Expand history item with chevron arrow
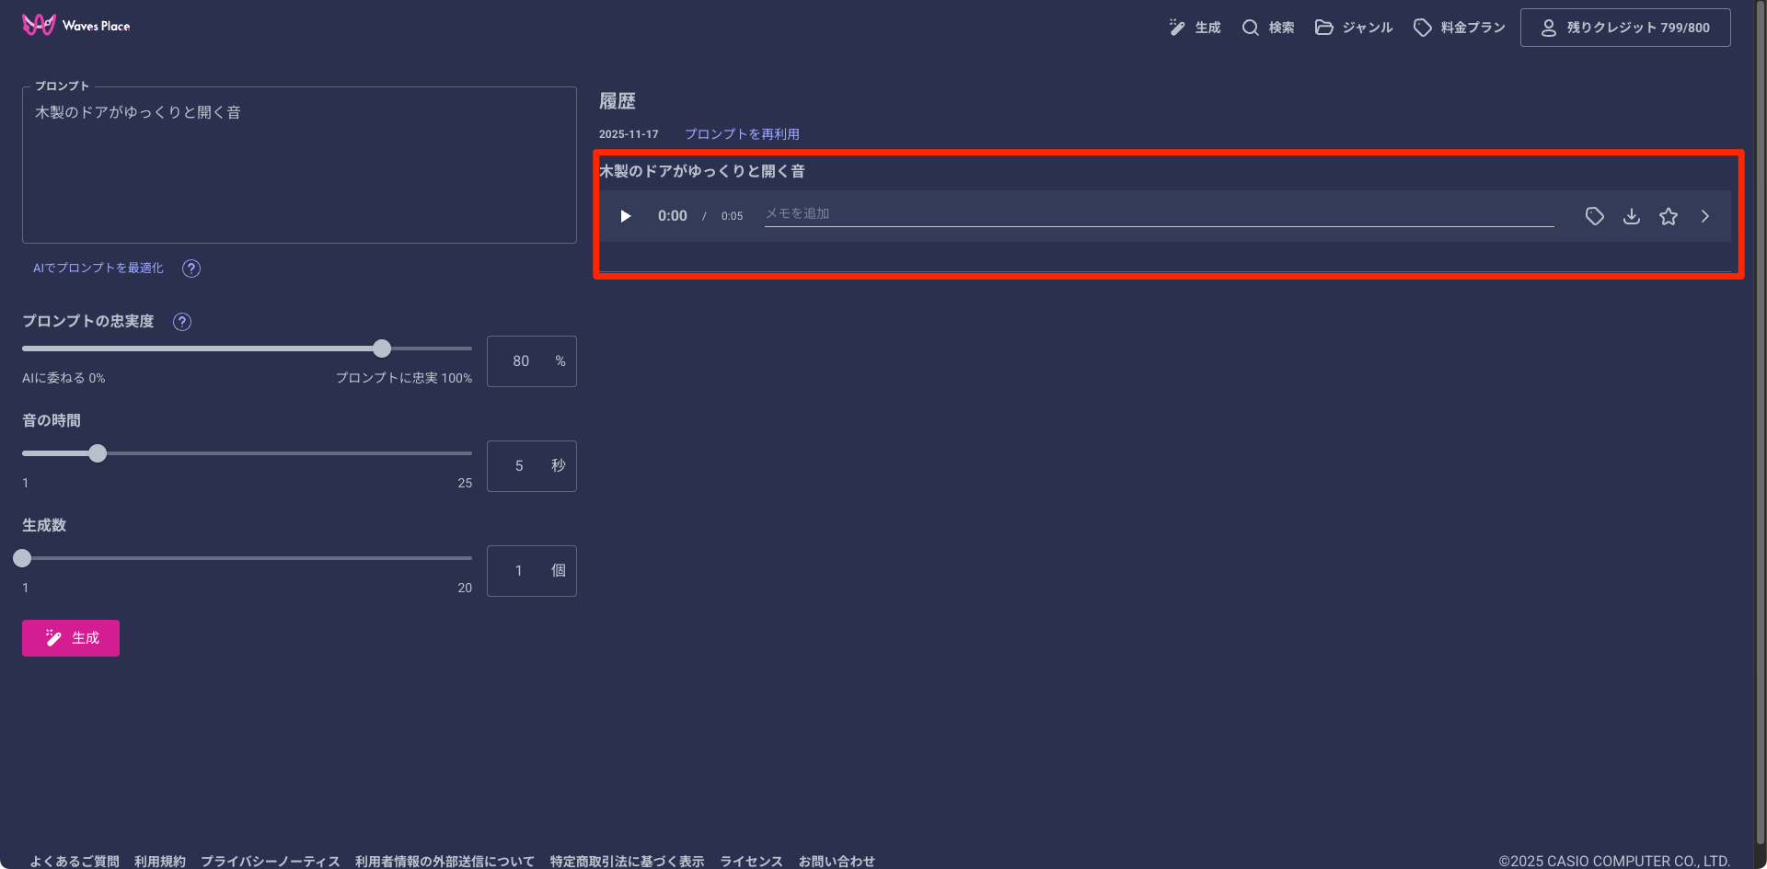This screenshot has width=1767, height=869. (1704, 216)
